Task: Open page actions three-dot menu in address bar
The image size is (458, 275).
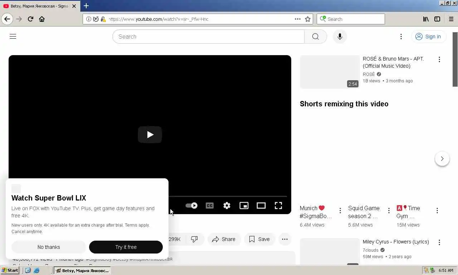Action: click(x=298, y=19)
